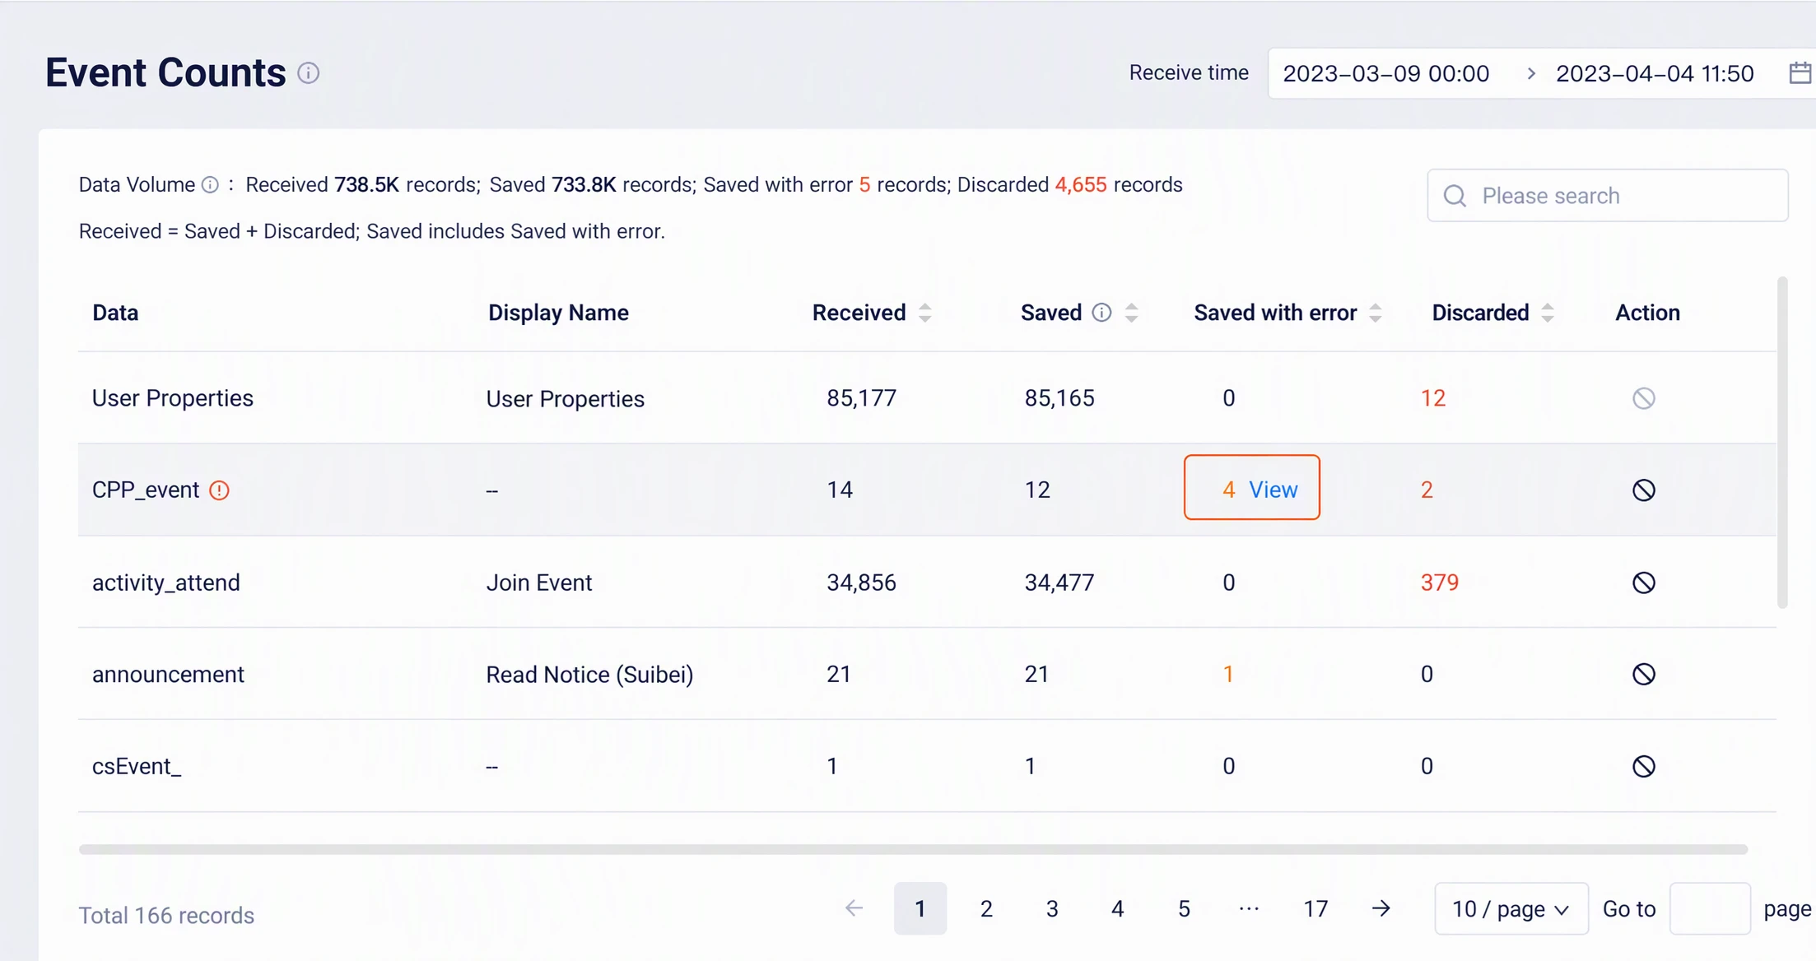Image resolution: width=1816 pixels, height=961 pixels.
Task: Click start date 2023-03-09 00:00
Action: click(1386, 74)
